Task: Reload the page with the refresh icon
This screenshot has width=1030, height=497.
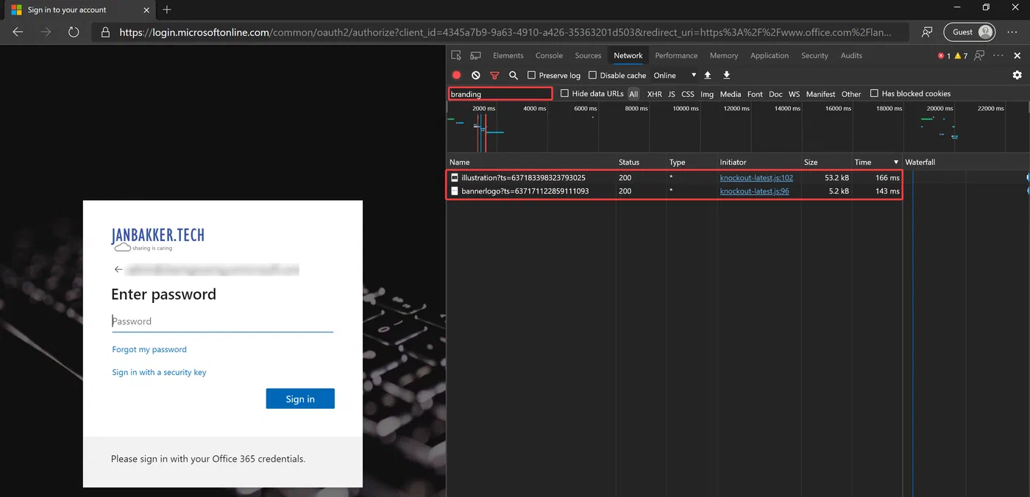Action: pyautogui.click(x=74, y=32)
